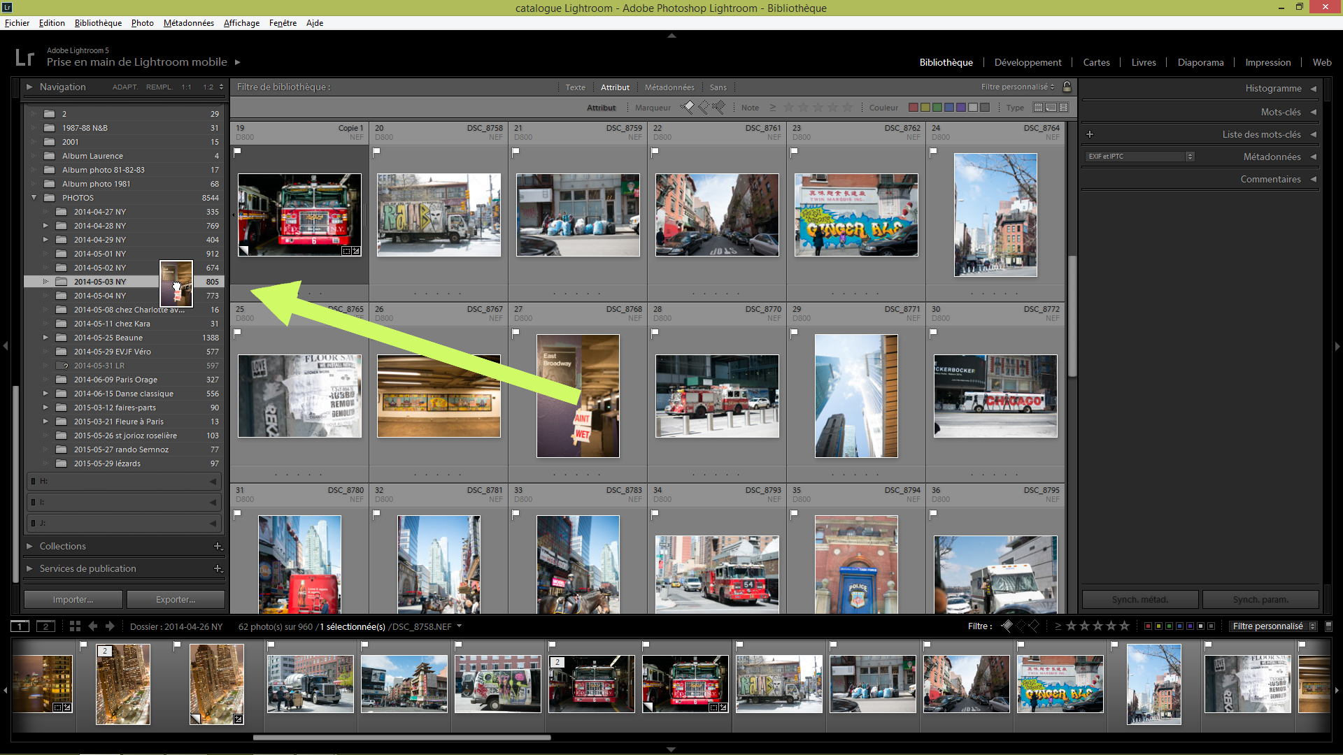Open the Filtre personnalisé dropdown in filter bar
The image size is (1343, 755).
click(1017, 87)
